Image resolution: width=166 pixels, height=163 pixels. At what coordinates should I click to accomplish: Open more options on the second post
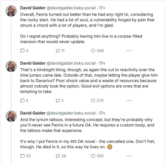(x=129, y=100)
